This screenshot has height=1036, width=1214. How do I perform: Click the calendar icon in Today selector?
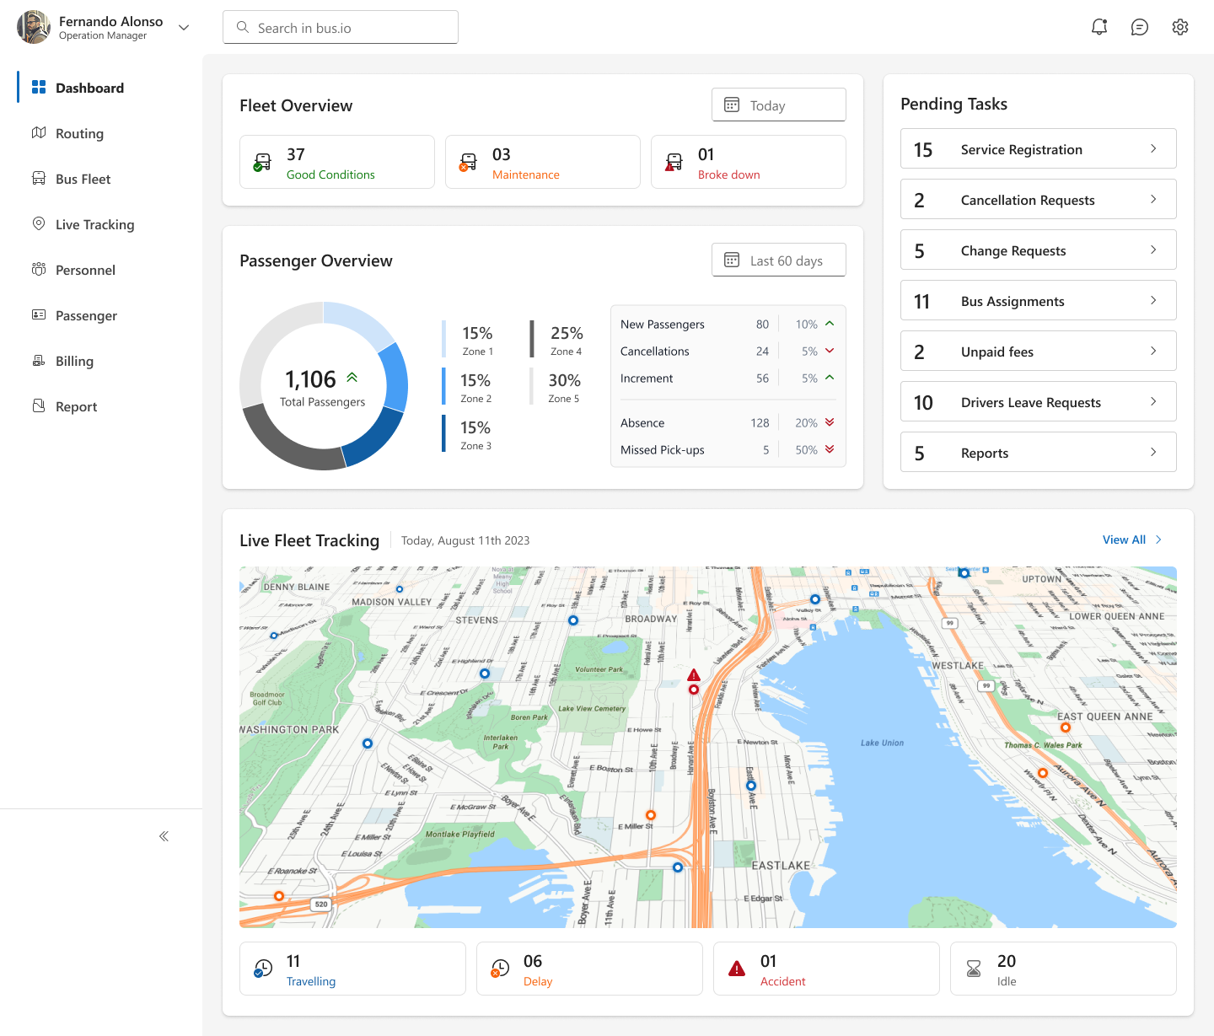coord(732,105)
